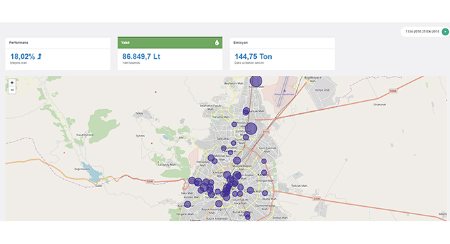Click the upward arrow next to 18,02%

coord(39,56)
